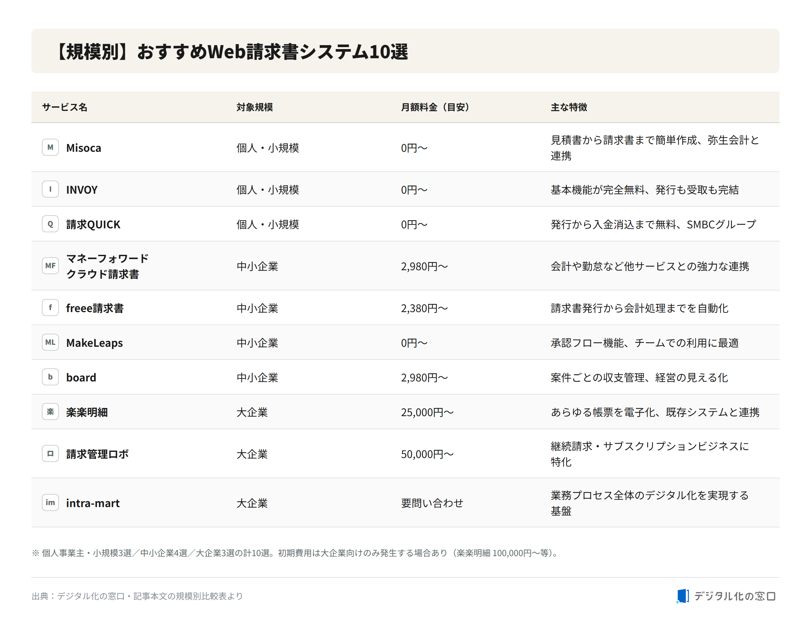The width and height of the screenshot is (811, 634).
Task: Click '見積書から請求書まで簡単作成、弥生会計と連携' feature text
Action: pos(655,148)
